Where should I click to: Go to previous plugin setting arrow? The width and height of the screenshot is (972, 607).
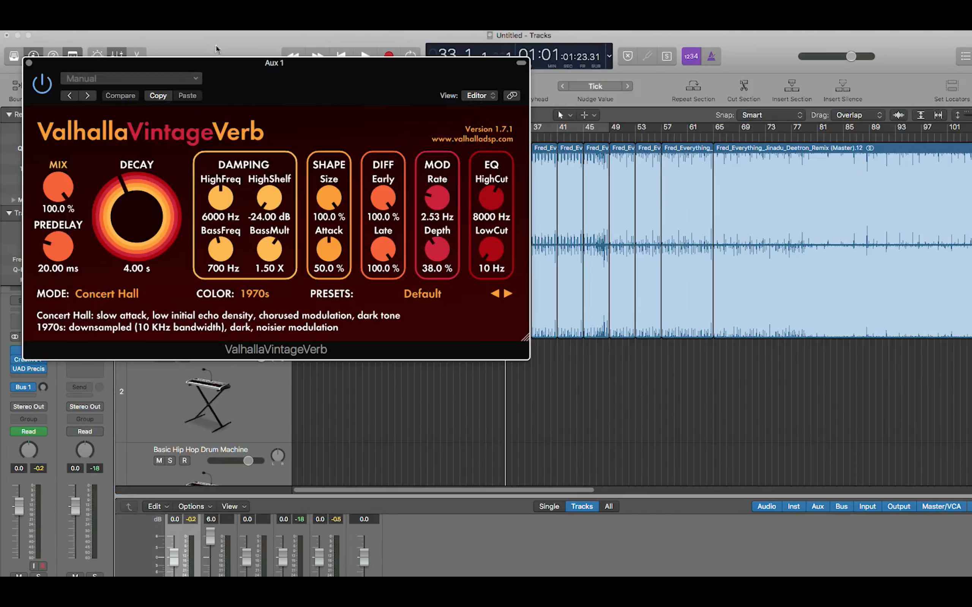(x=69, y=96)
